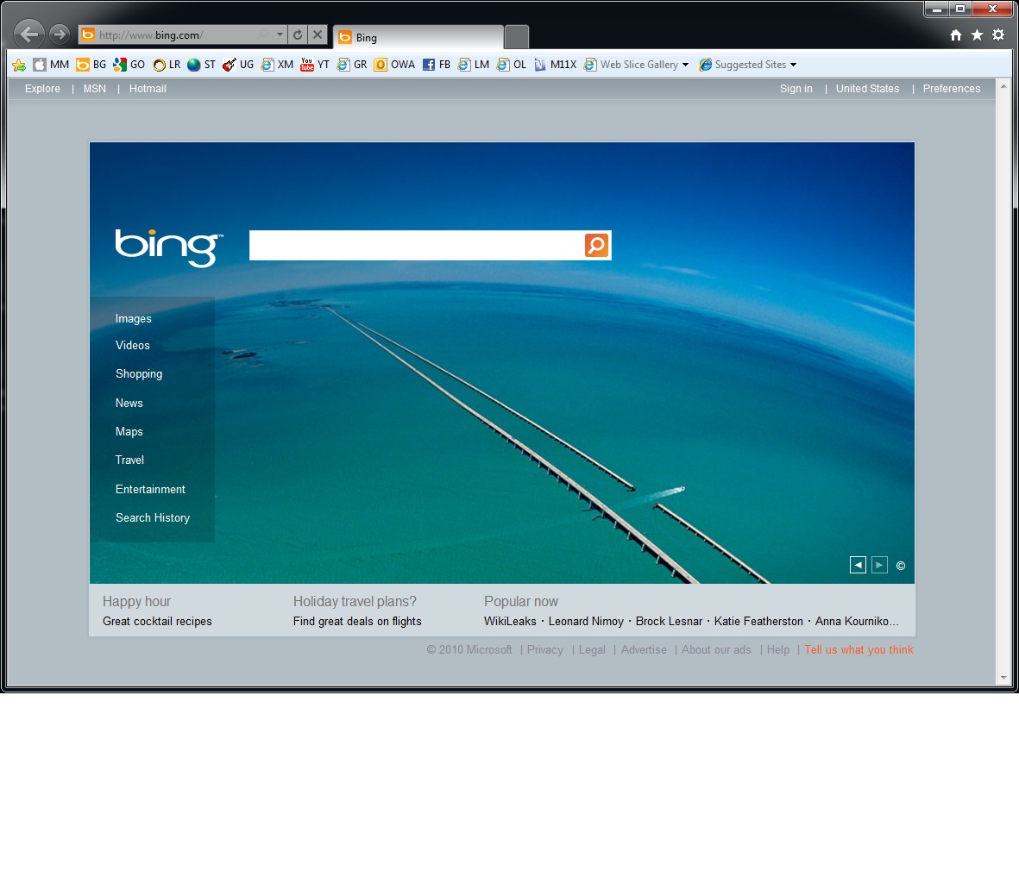Open the ST globe bookmark
The image size is (1019, 883).
click(x=201, y=65)
